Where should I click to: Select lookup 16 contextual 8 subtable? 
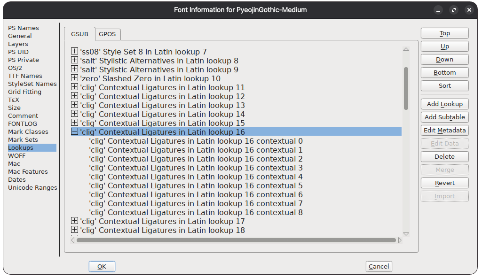tap(196, 212)
